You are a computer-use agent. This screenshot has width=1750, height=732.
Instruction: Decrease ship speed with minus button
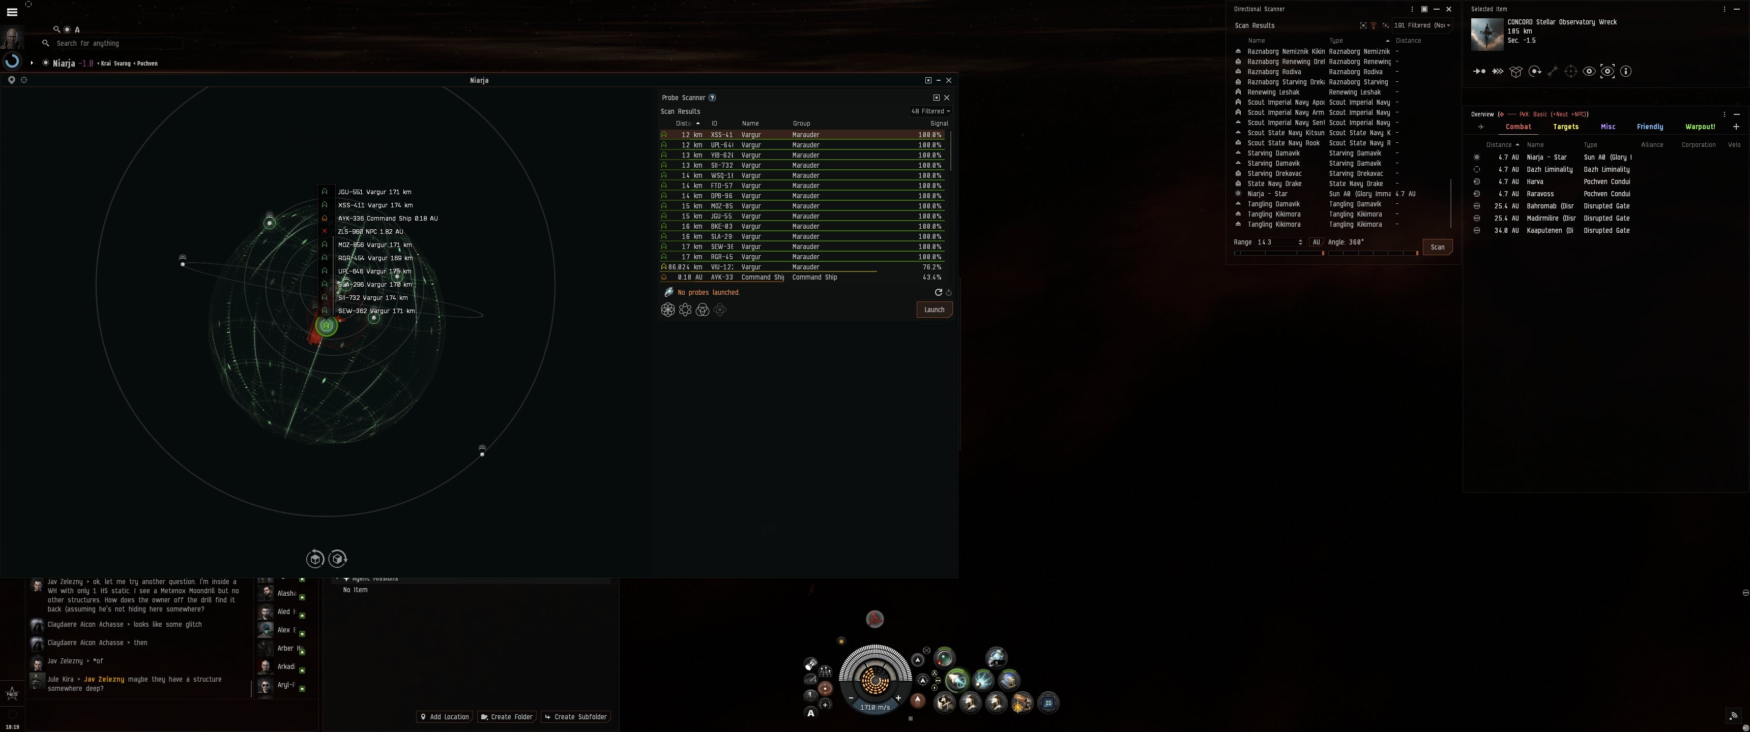click(851, 699)
